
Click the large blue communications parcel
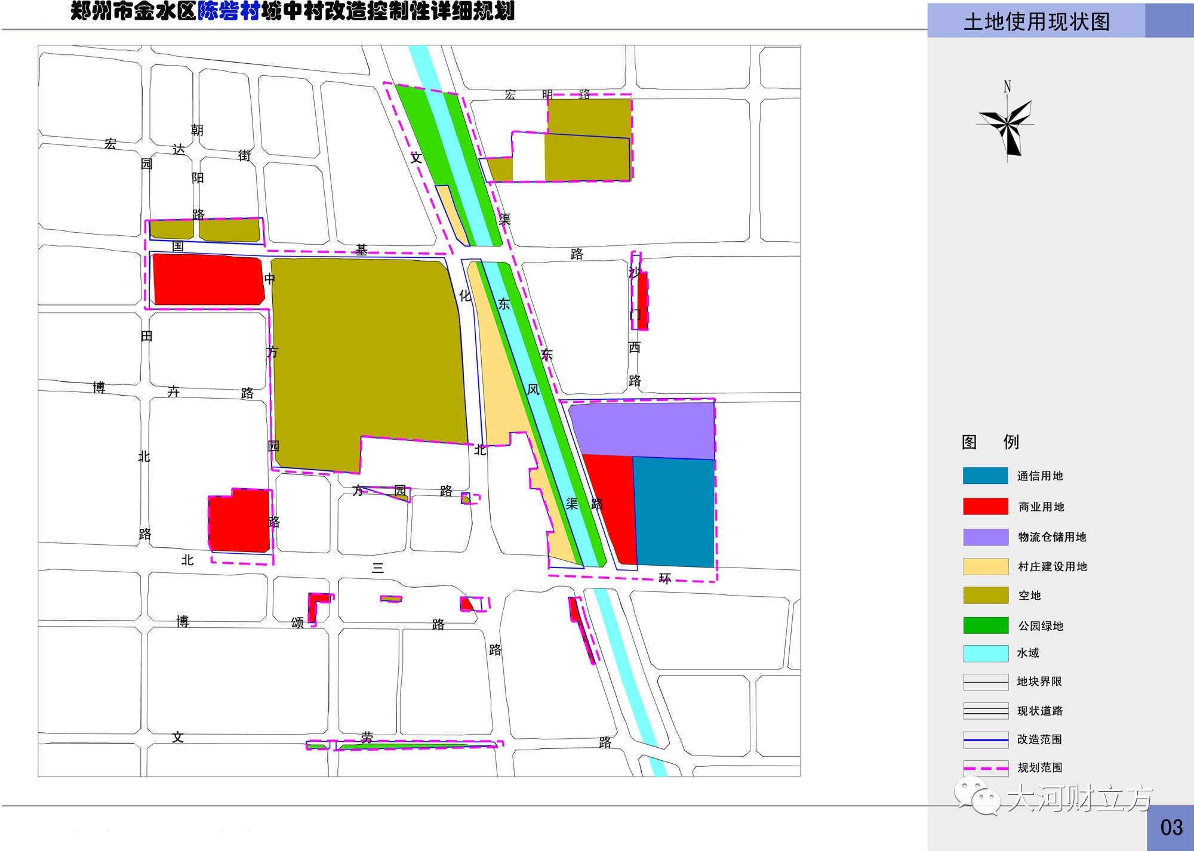[x=675, y=512]
